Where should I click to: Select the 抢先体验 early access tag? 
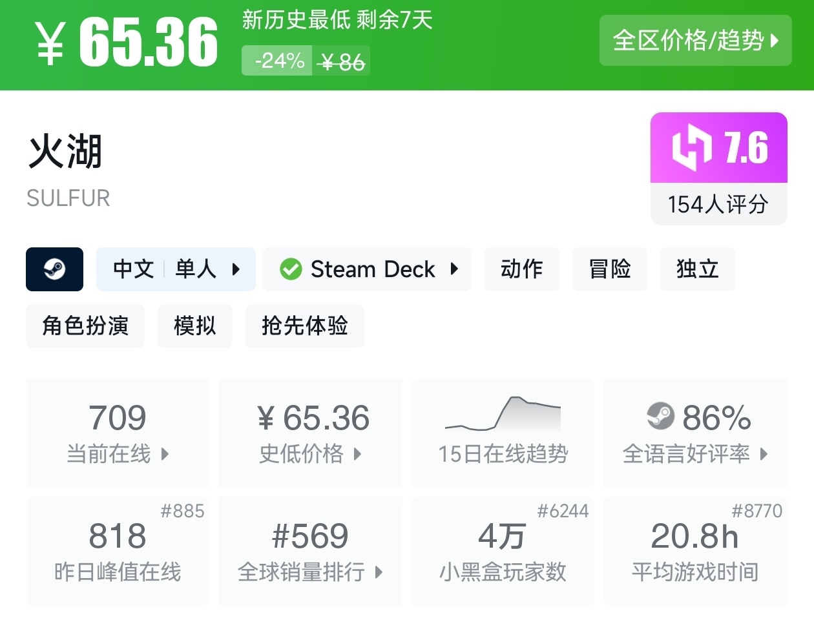pyautogui.click(x=304, y=326)
